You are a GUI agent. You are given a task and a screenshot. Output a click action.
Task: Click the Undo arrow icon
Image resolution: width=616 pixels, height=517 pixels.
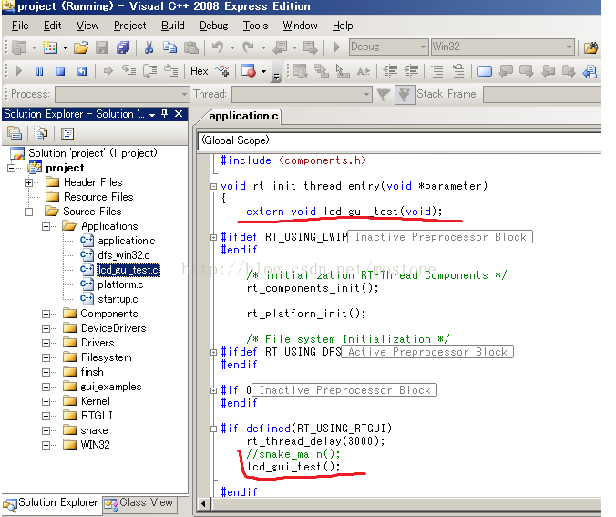pos(217,47)
